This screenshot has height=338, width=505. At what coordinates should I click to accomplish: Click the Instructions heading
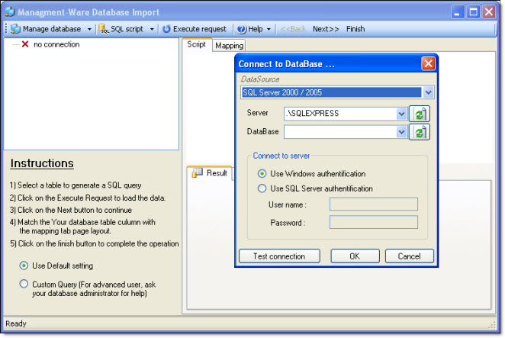[42, 163]
